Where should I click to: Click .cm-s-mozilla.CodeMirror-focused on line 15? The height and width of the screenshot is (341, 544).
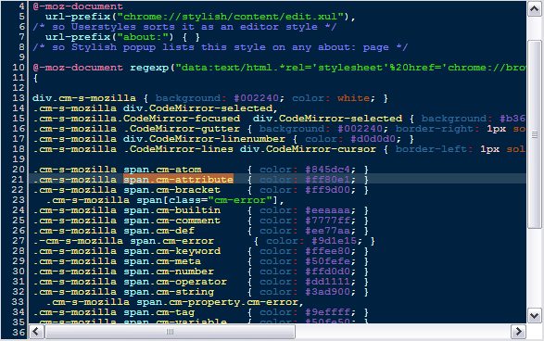click(x=136, y=119)
